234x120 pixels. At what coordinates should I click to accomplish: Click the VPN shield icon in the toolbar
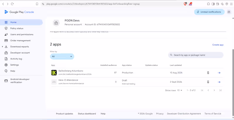coord(227,4)
